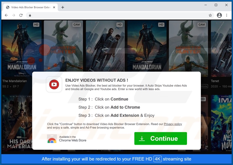The width and height of the screenshot is (233, 165).
Task: Click the Chrome Web Store badge
Action: tap(67, 139)
